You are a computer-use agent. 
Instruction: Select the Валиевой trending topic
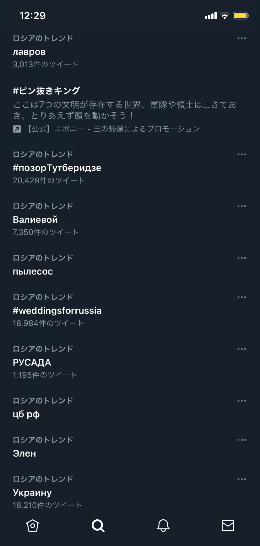pos(35,220)
